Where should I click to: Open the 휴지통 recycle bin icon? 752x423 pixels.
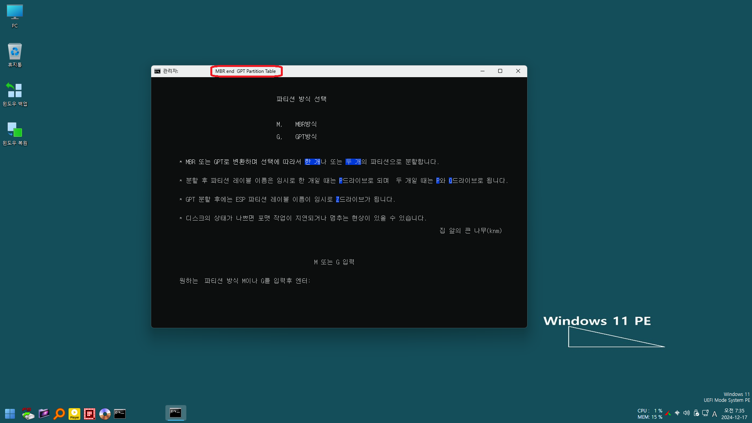click(x=14, y=55)
